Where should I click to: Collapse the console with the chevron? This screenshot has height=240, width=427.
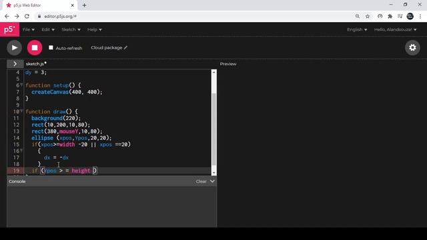[x=212, y=181]
